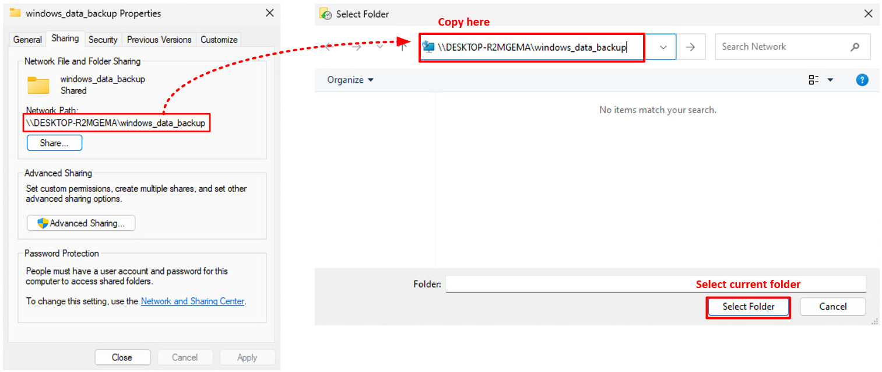This screenshot has width=882, height=372.
Task: Open the Network and Sharing Center link
Action: tap(192, 301)
